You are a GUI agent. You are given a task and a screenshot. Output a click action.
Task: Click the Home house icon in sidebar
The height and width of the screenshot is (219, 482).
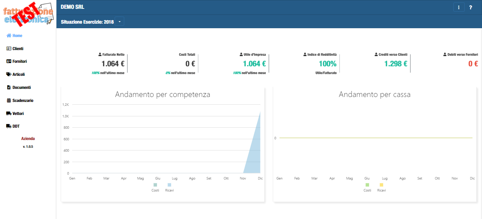pos(9,36)
